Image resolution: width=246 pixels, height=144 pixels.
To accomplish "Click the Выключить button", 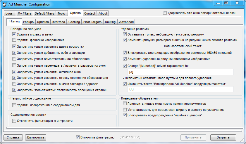I will pos(36,137).
